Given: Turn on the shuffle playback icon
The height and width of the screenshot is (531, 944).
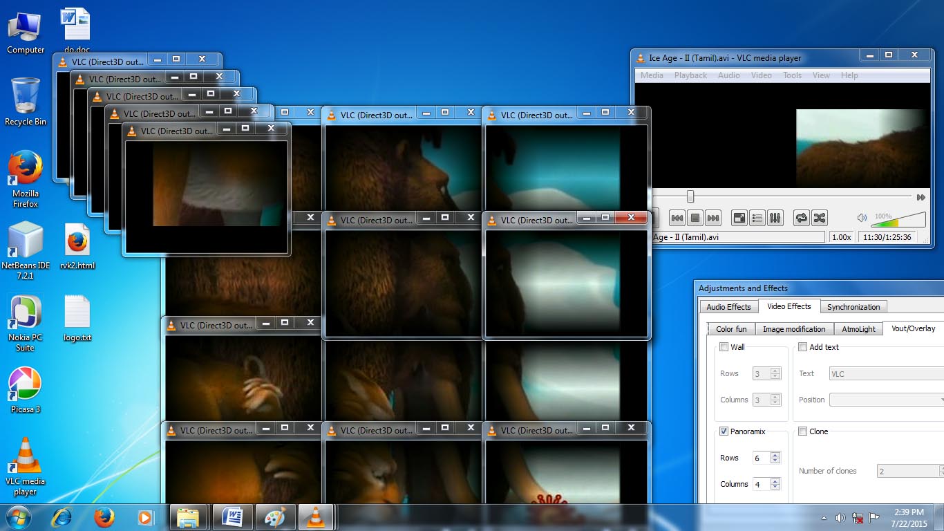Looking at the screenshot, I should pyautogui.click(x=820, y=218).
